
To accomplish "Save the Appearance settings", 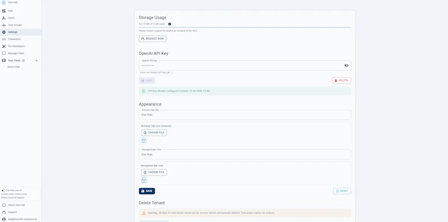I will (147, 191).
